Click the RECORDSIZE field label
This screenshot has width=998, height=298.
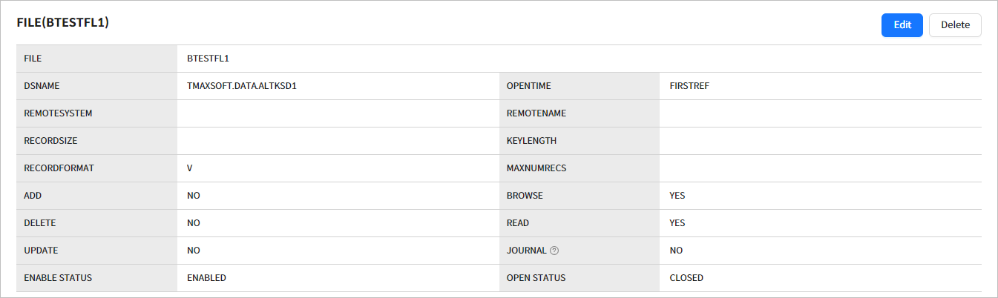pos(50,141)
